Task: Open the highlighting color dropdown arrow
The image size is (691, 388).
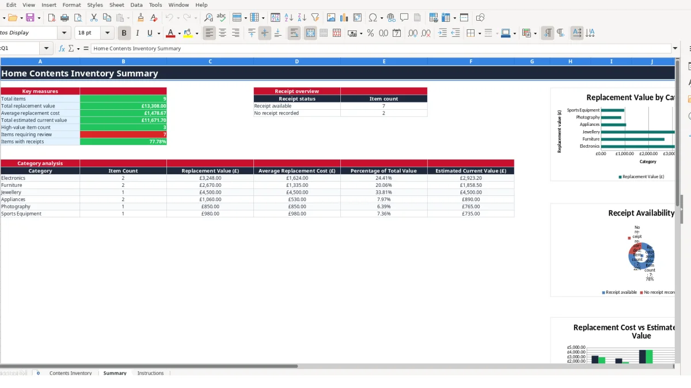Action: (197, 33)
